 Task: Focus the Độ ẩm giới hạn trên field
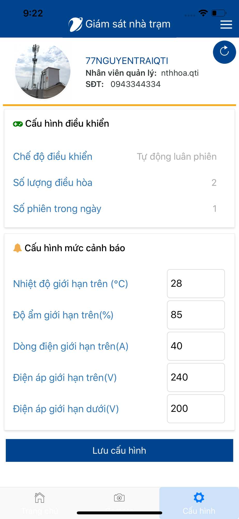click(x=196, y=315)
